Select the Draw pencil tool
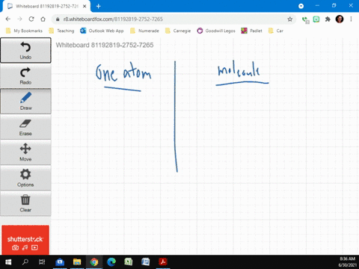 (25, 101)
